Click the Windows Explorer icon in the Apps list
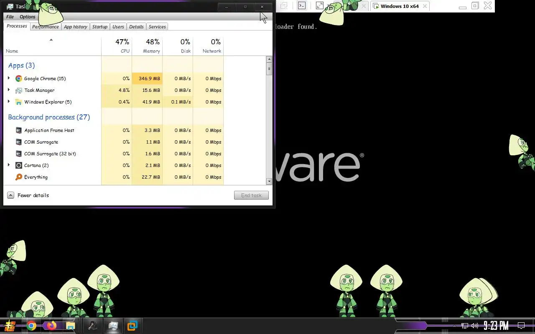 18,102
